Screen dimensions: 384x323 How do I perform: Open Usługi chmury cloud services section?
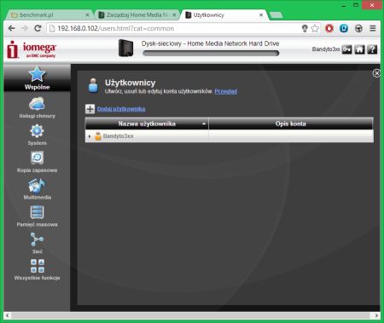[37, 107]
